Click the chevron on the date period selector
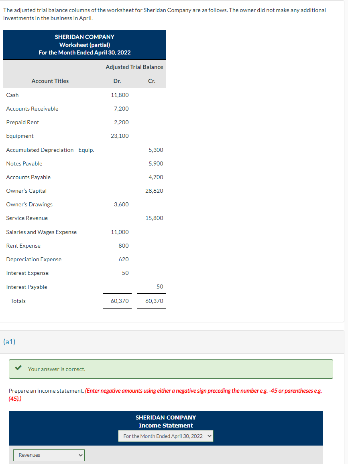Image resolution: width=348 pixels, height=464 pixels. [209, 436]
